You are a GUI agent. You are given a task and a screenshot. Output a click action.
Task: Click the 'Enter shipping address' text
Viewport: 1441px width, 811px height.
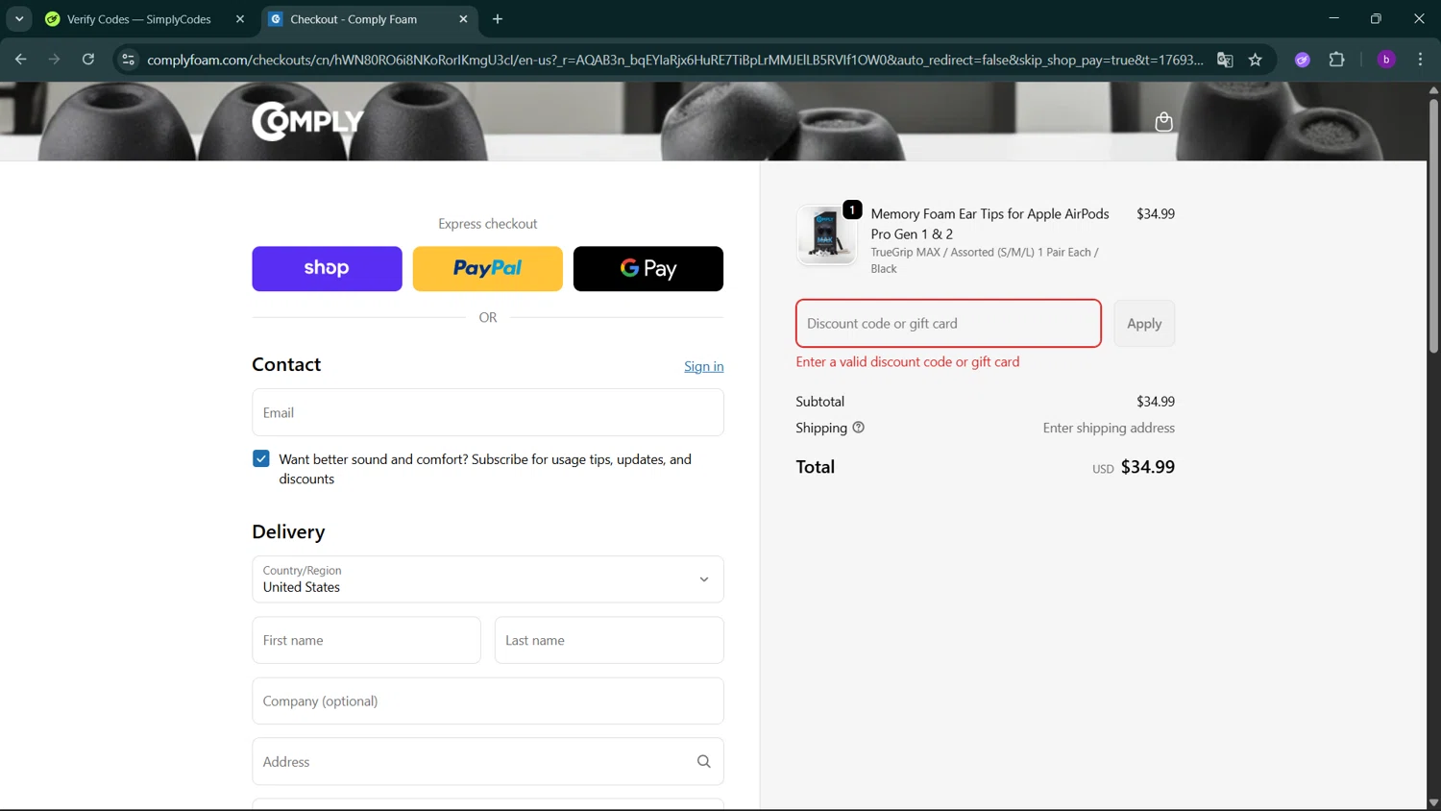point(1109,428)
